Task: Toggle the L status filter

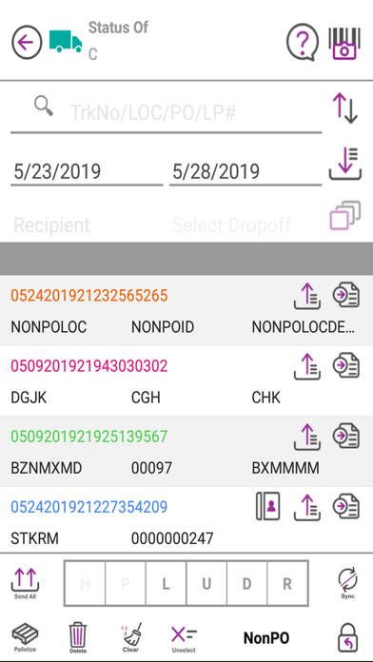Action: (166, 584)
